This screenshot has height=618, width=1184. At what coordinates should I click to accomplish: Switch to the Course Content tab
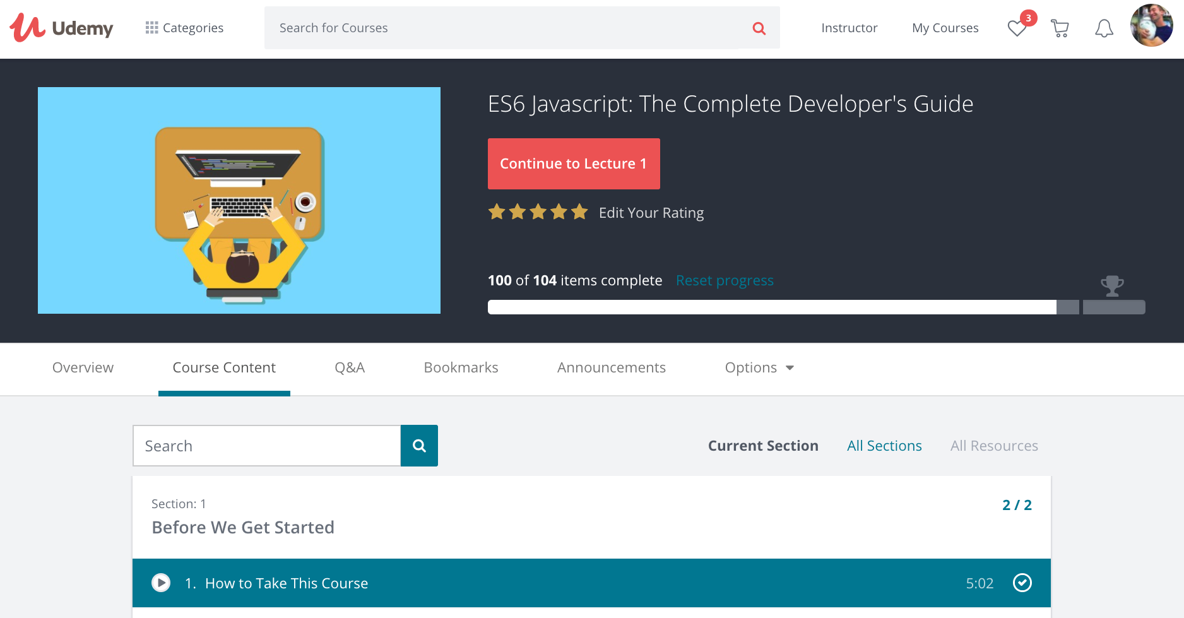point(224,367)
